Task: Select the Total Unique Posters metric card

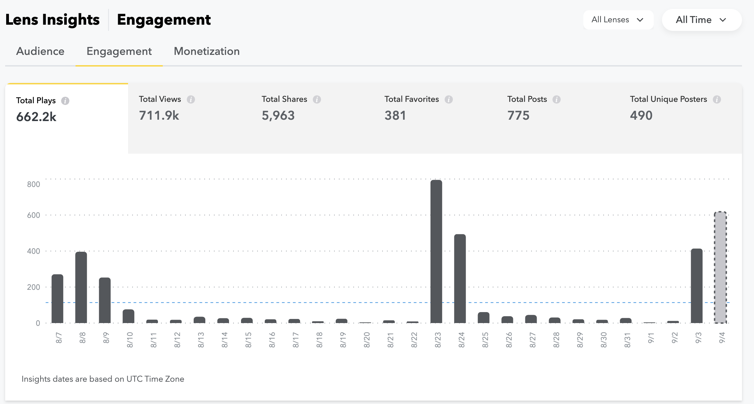Action: (681, 118)
